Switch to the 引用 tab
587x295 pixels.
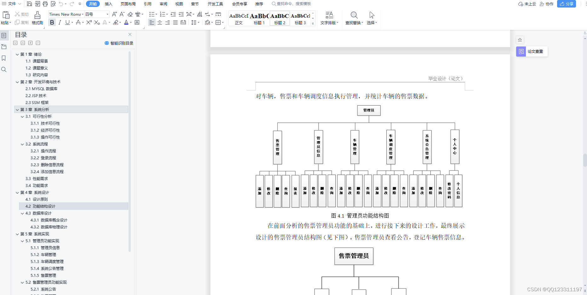(148, 4)
